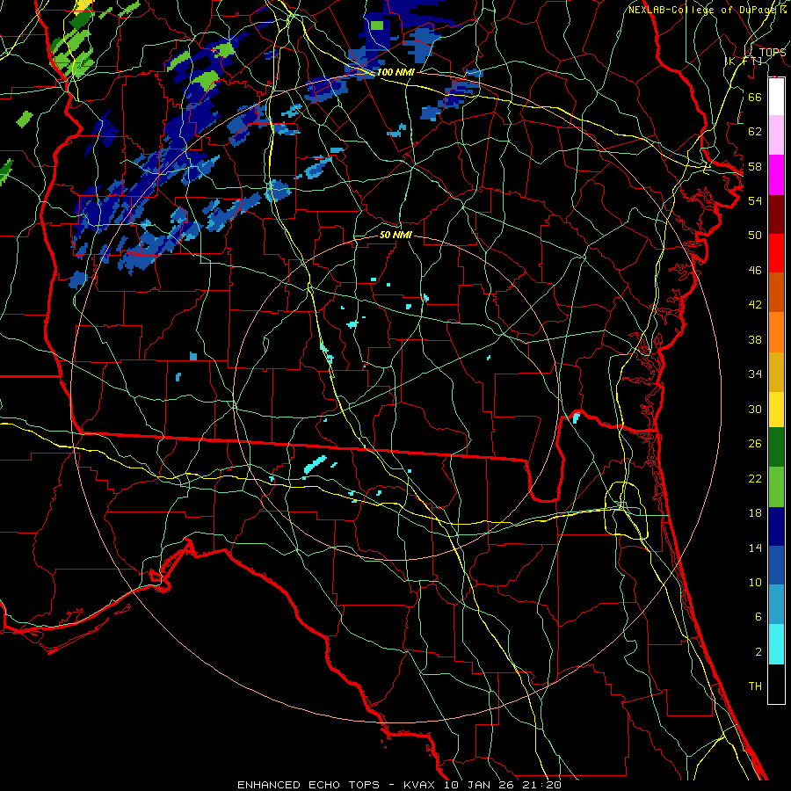Viewport: 791px width, 791px height.
Task: Click the dark orange legend swatch
Action: point(776,292)
